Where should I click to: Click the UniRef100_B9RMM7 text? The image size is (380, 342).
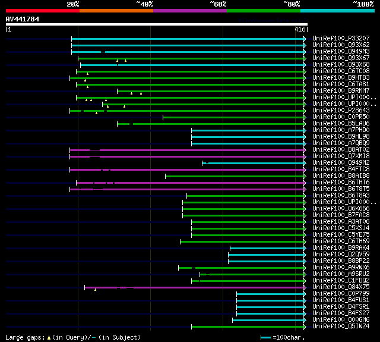341,91
